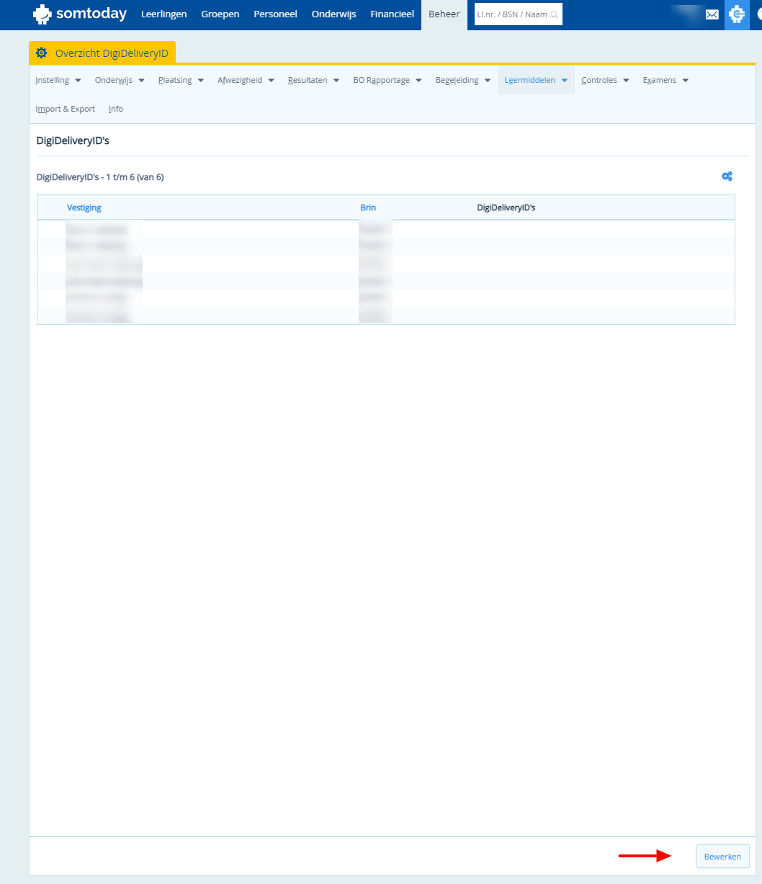Viewport: 762px width, 884px height.
Task: Open the Personeel main menu
Action: point(275,14)
